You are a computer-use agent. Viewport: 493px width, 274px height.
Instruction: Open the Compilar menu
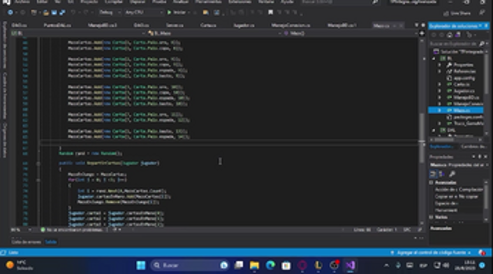[x=114, y=2]
